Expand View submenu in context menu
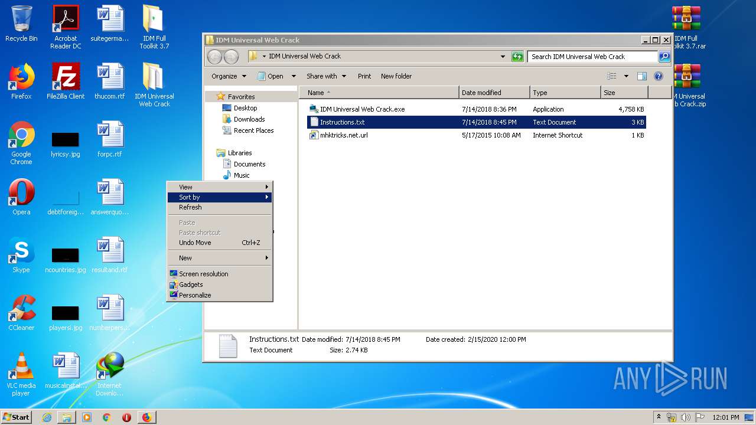Screen dimensions: 756x425 click(220, 187)
